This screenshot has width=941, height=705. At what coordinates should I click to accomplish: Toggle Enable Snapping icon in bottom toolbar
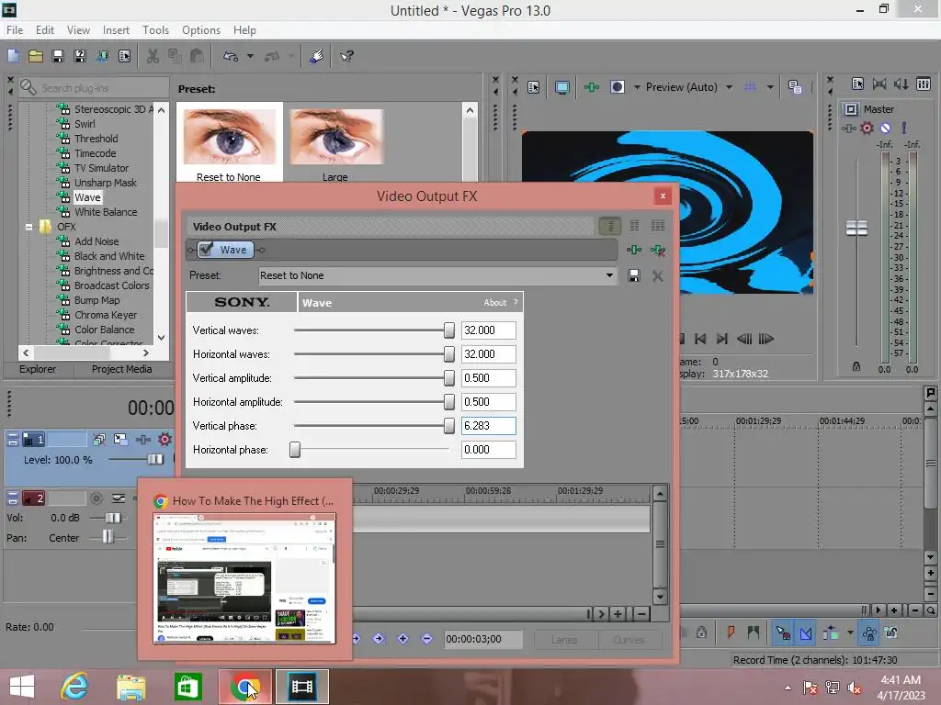783,632
